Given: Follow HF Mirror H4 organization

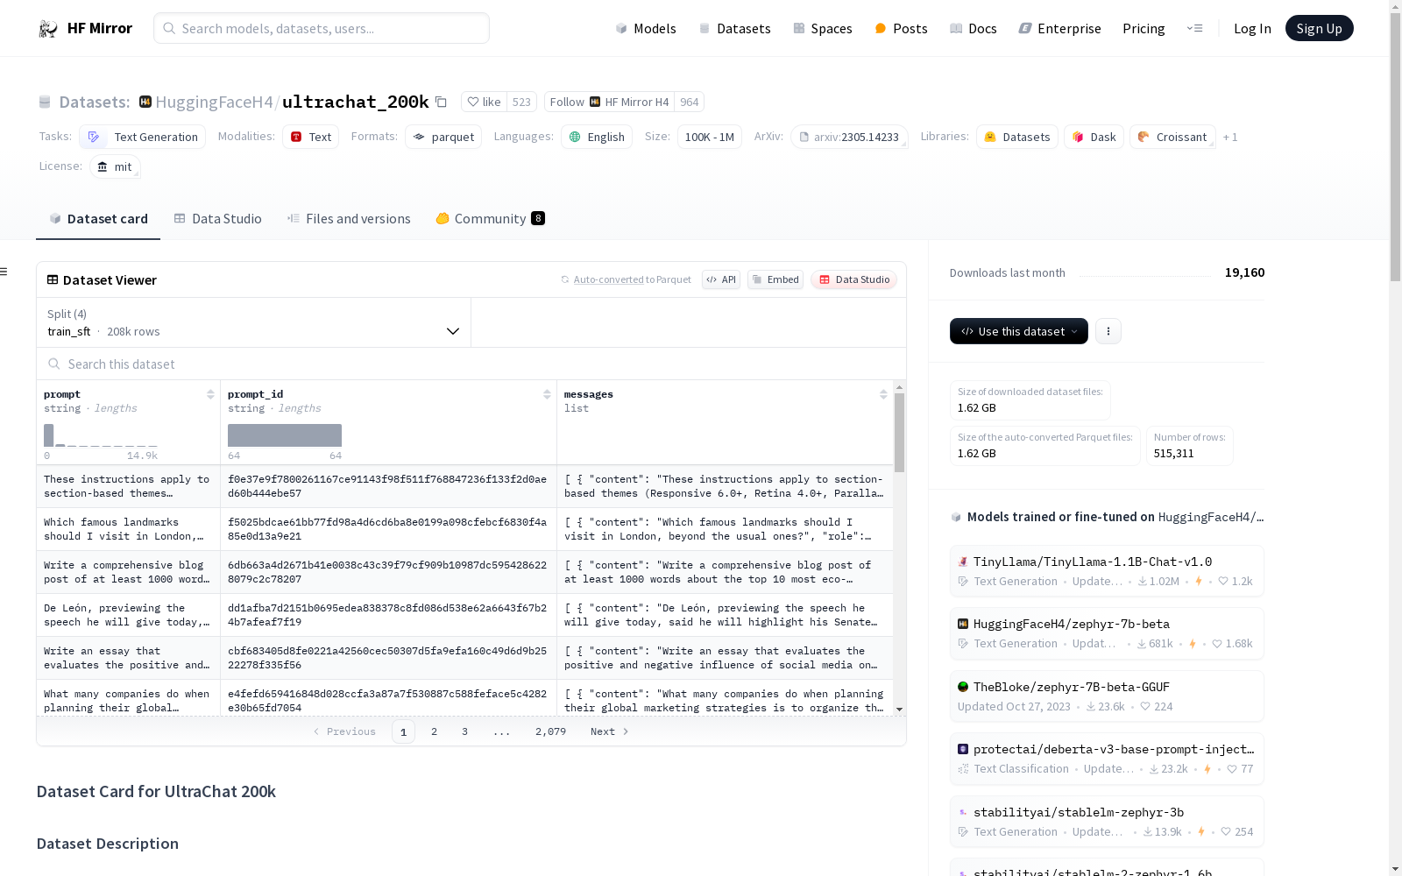Looking at the screenshot, I should (609, 102).
